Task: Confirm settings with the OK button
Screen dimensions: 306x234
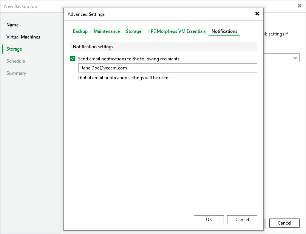Action: [x=209, y=219]
